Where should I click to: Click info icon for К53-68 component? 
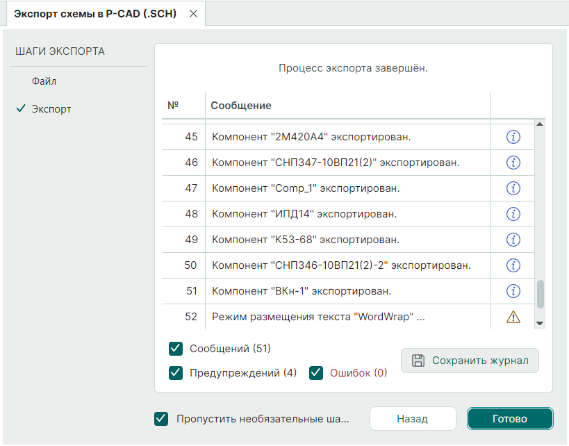(513, 240)
